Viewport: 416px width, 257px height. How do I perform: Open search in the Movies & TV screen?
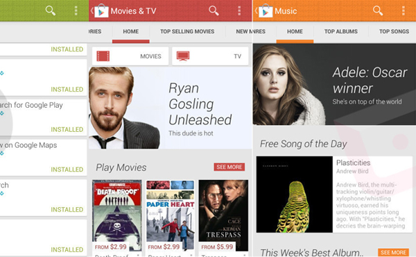[214, 11]
